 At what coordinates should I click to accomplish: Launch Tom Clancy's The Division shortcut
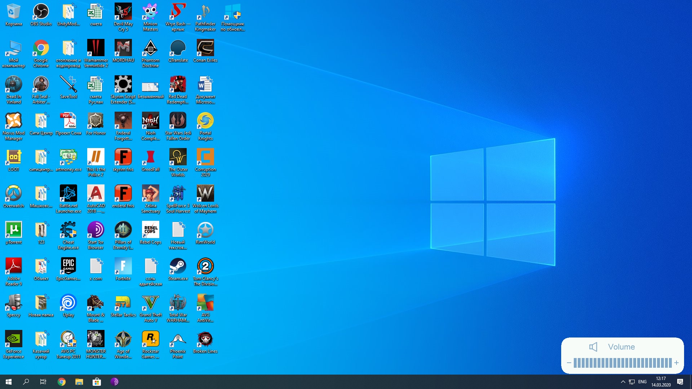[x=205, y=272]
